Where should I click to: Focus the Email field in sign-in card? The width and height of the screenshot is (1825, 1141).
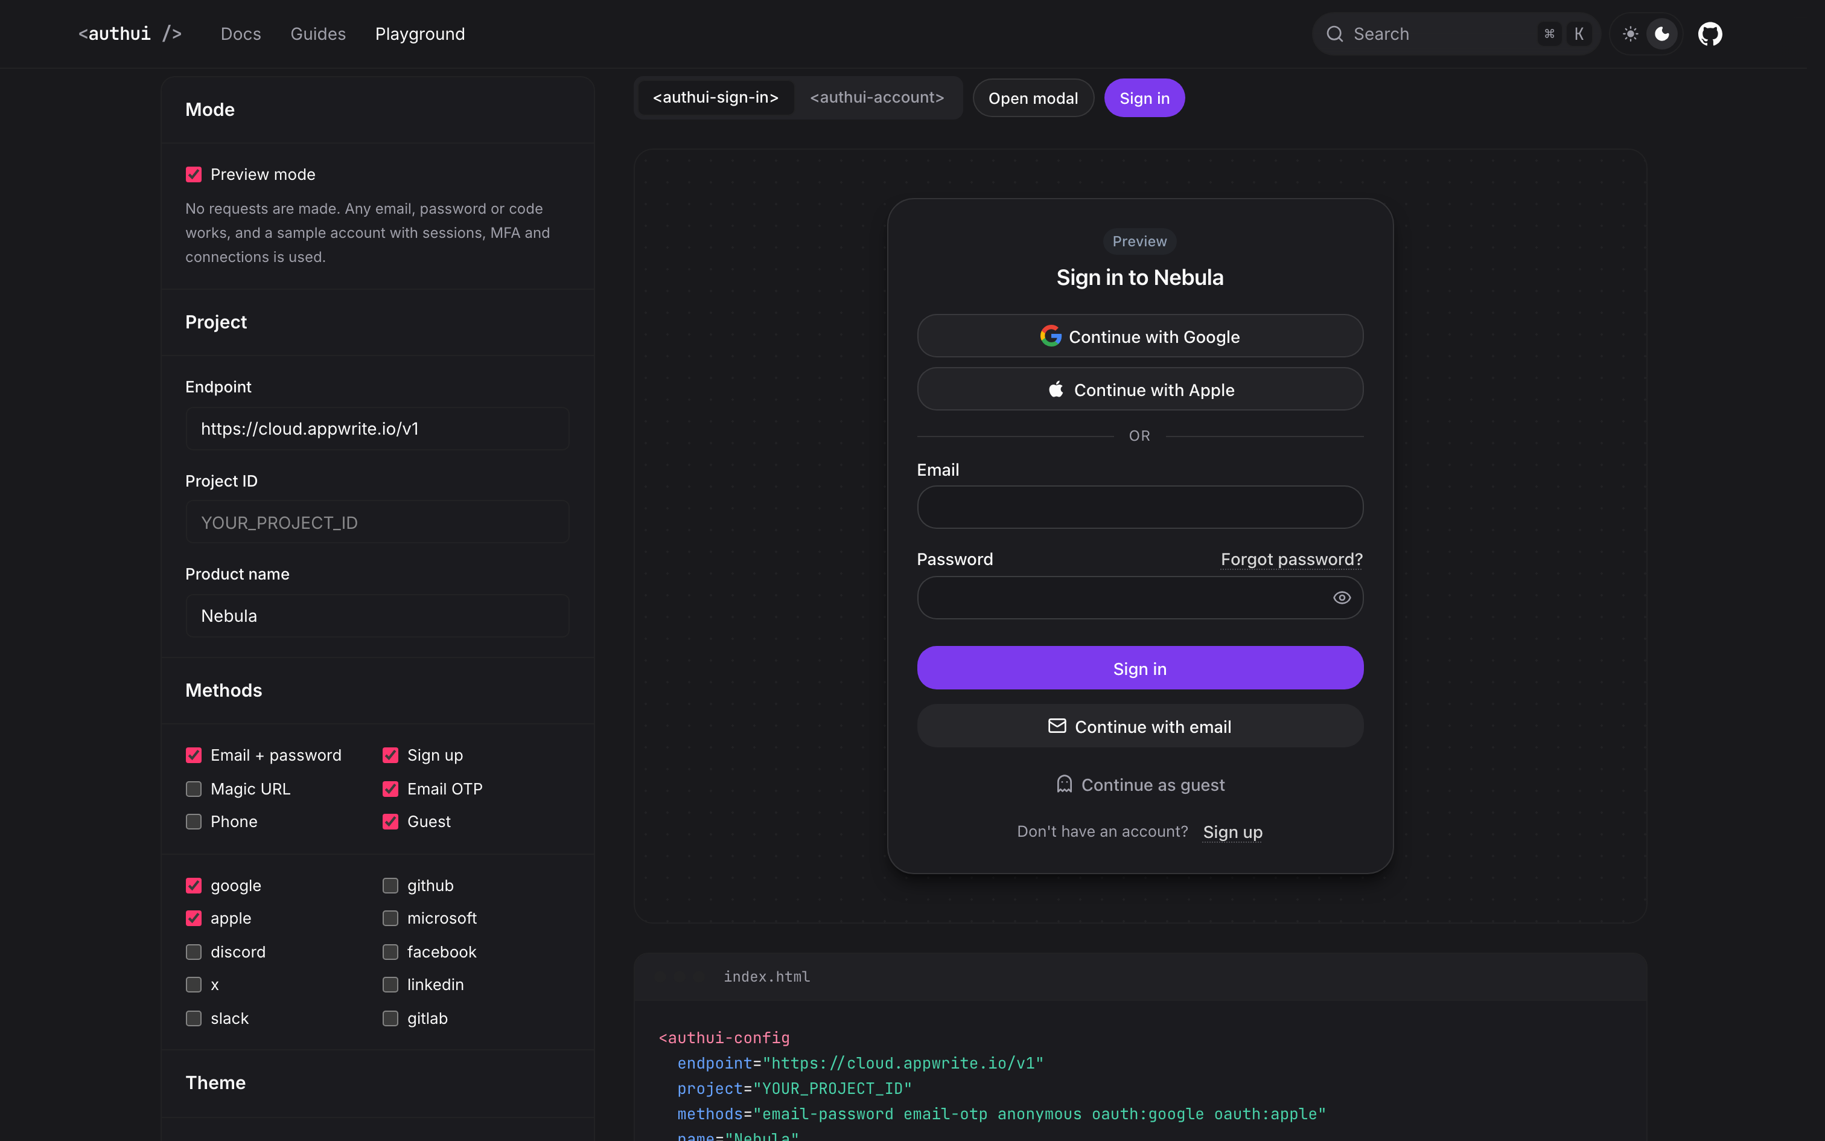coord(1139,507)
